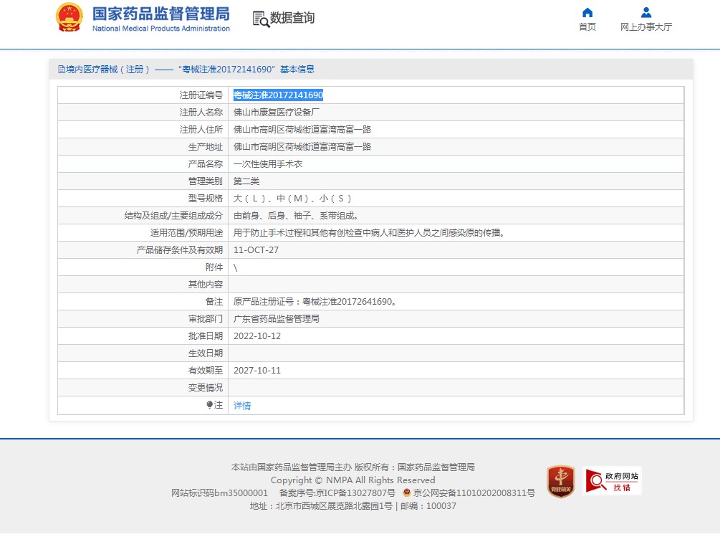Click the 变更情况 row label

206,388
